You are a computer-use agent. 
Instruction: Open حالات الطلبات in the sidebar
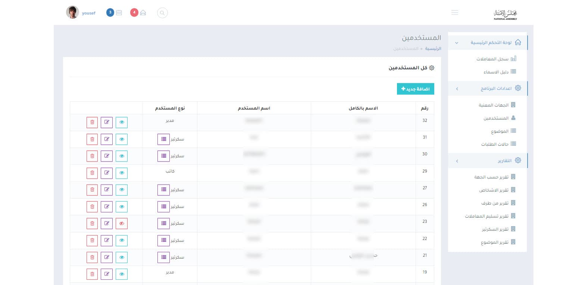(x=498, y=144)
